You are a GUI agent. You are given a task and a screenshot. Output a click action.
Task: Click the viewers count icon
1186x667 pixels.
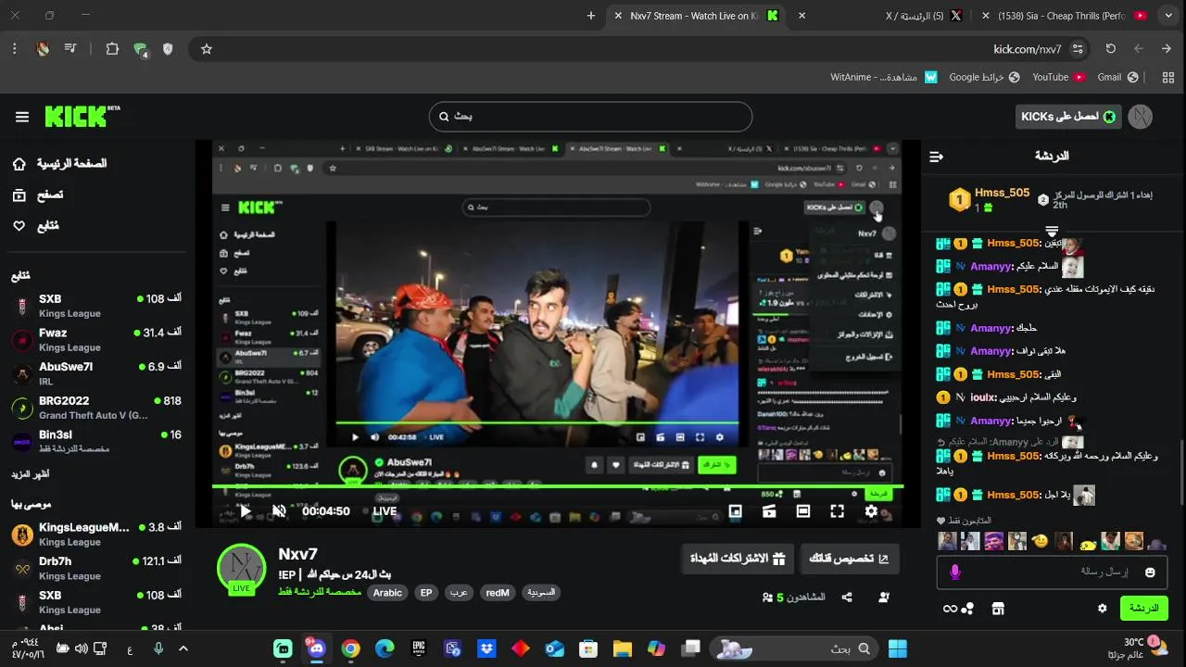pyautogui.click(x=767, y=598)
